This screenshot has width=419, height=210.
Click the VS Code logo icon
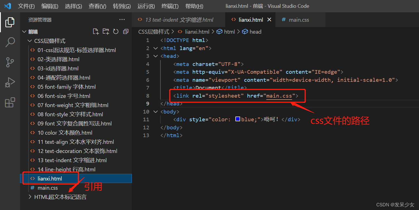point(8,6)
